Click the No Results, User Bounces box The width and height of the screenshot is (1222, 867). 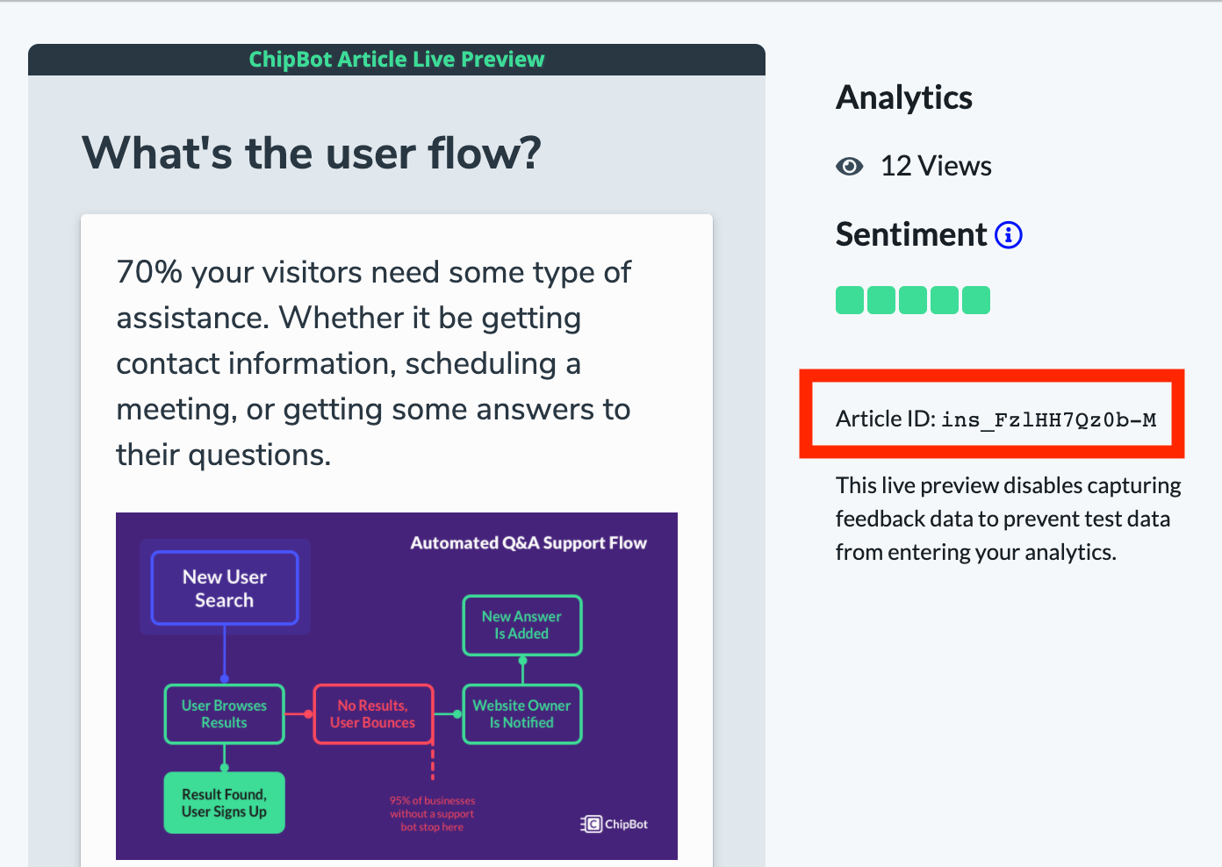(x=373, y=714)
